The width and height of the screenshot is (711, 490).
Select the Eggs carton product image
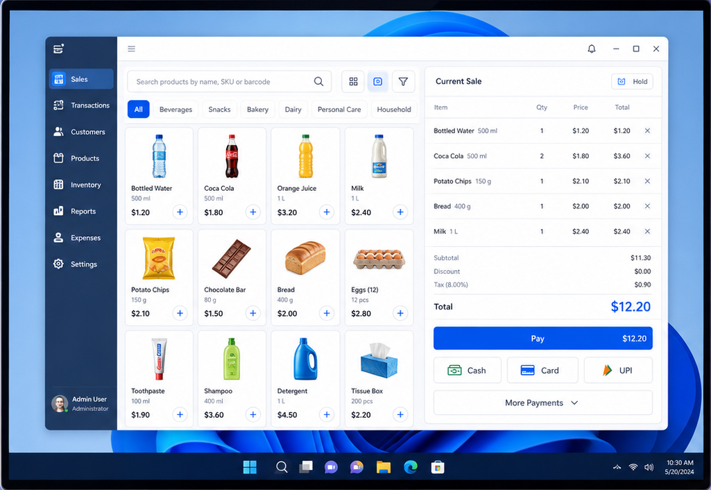tap(379, 259)
